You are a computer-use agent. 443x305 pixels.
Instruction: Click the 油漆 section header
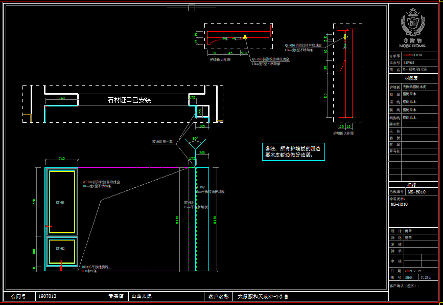point(411,185)
